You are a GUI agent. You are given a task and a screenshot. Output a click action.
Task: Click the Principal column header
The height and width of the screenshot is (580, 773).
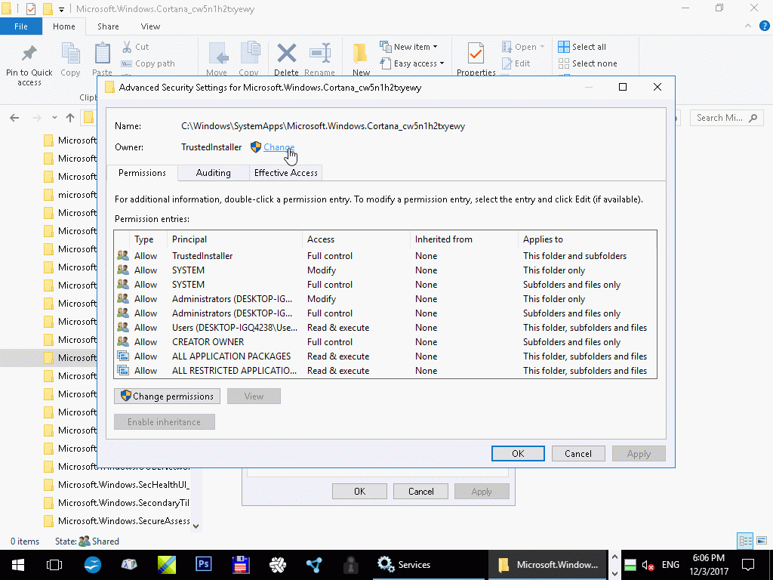coord(235,239)
